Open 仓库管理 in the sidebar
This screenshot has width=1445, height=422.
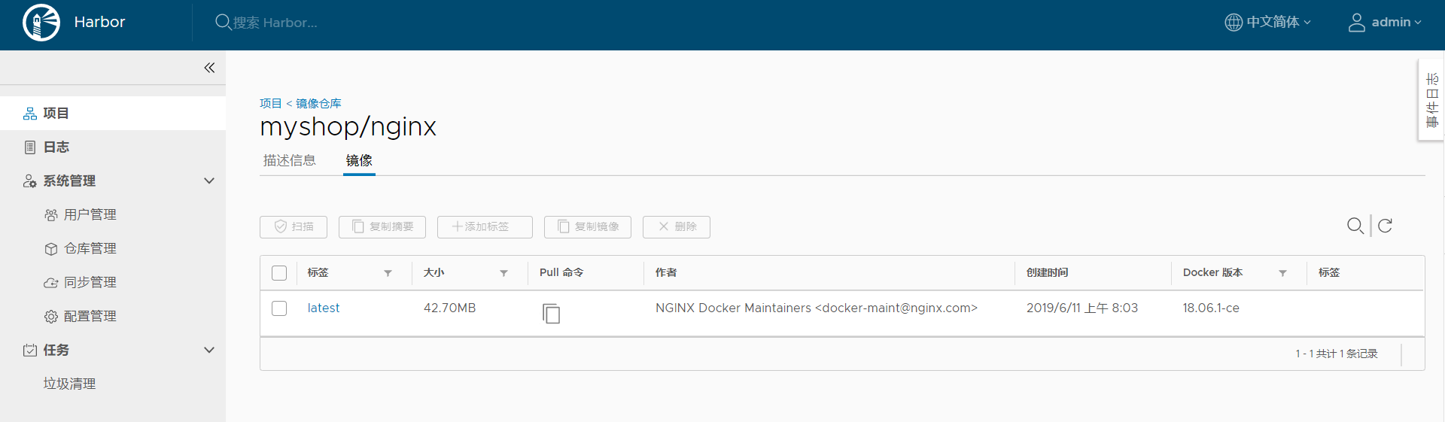point(90,248)
